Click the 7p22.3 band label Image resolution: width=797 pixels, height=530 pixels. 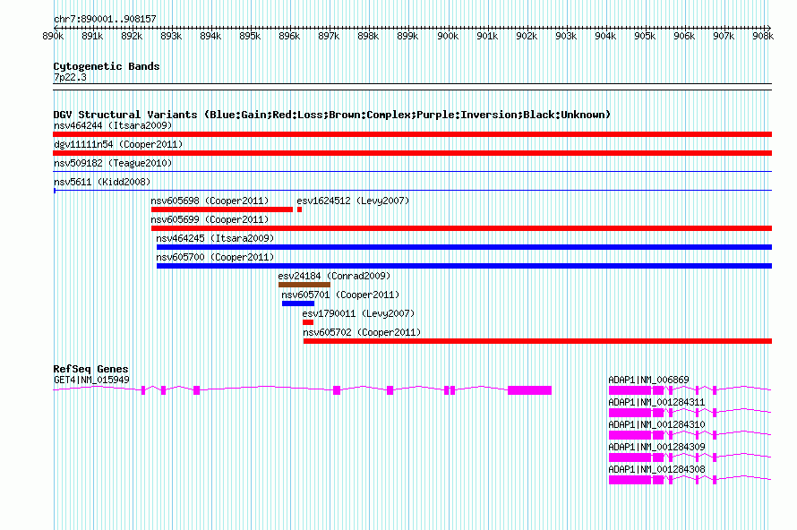(70, 77)
